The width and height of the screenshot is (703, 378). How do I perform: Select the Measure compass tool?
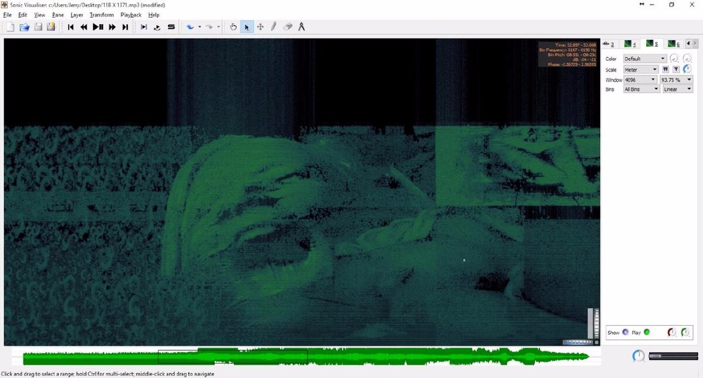(x=301, y=27)
